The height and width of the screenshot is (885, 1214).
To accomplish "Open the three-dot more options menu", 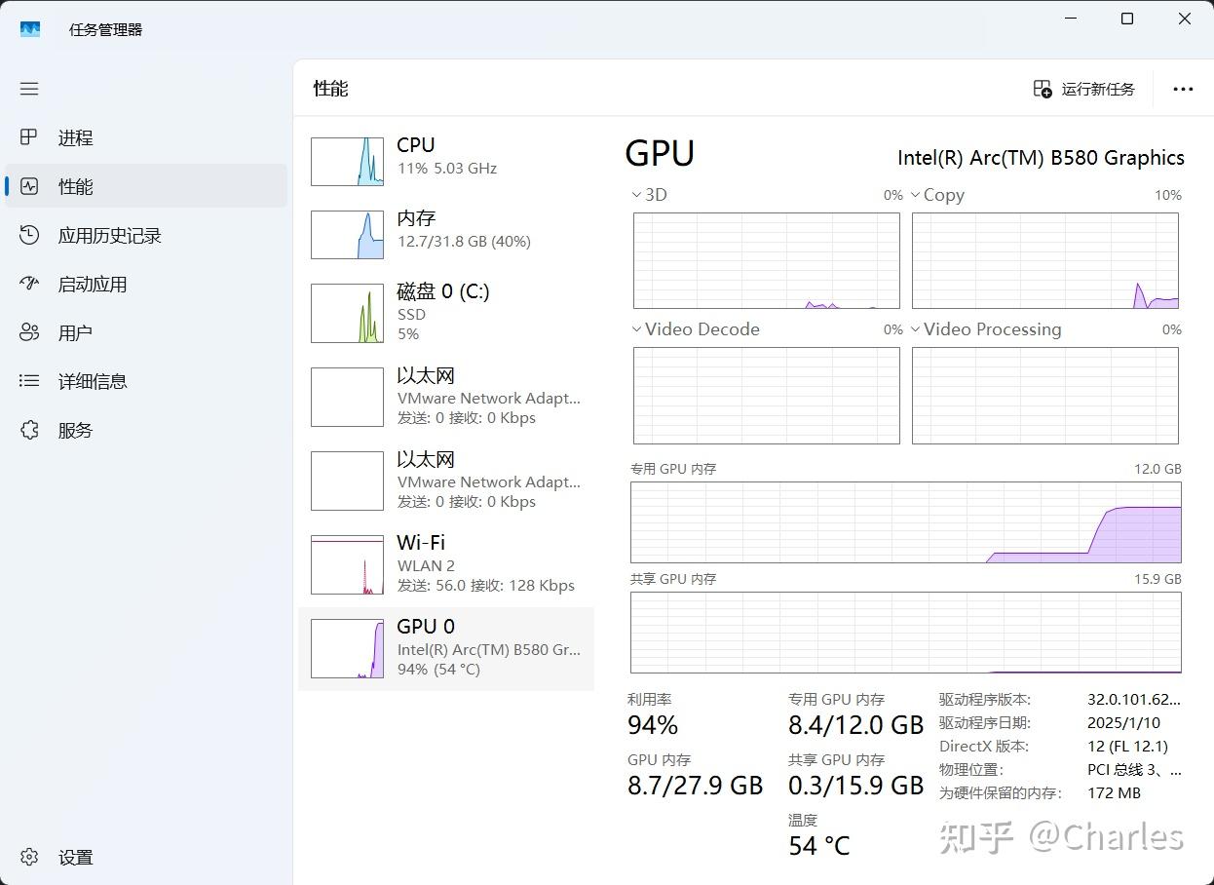I will 1182,89.
